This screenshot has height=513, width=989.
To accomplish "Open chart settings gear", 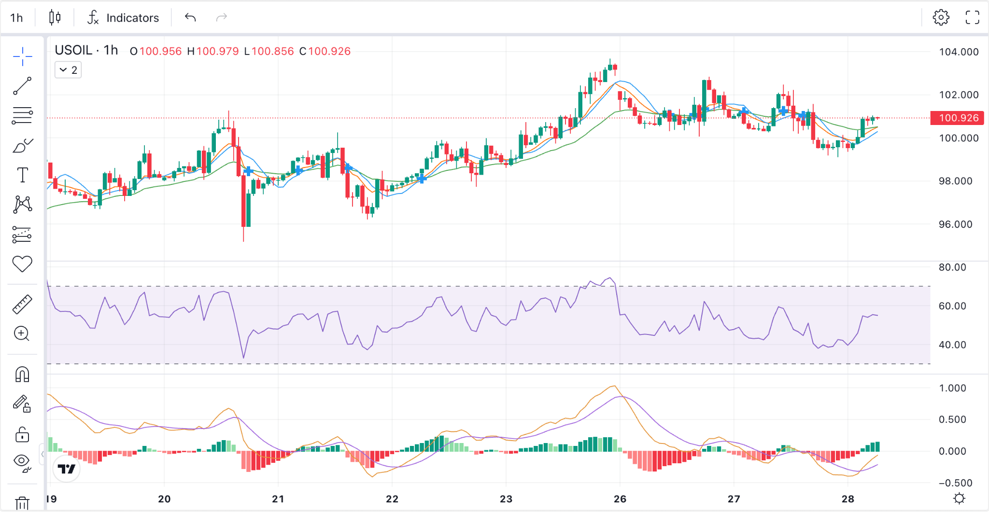I will (x=941, y=18).
